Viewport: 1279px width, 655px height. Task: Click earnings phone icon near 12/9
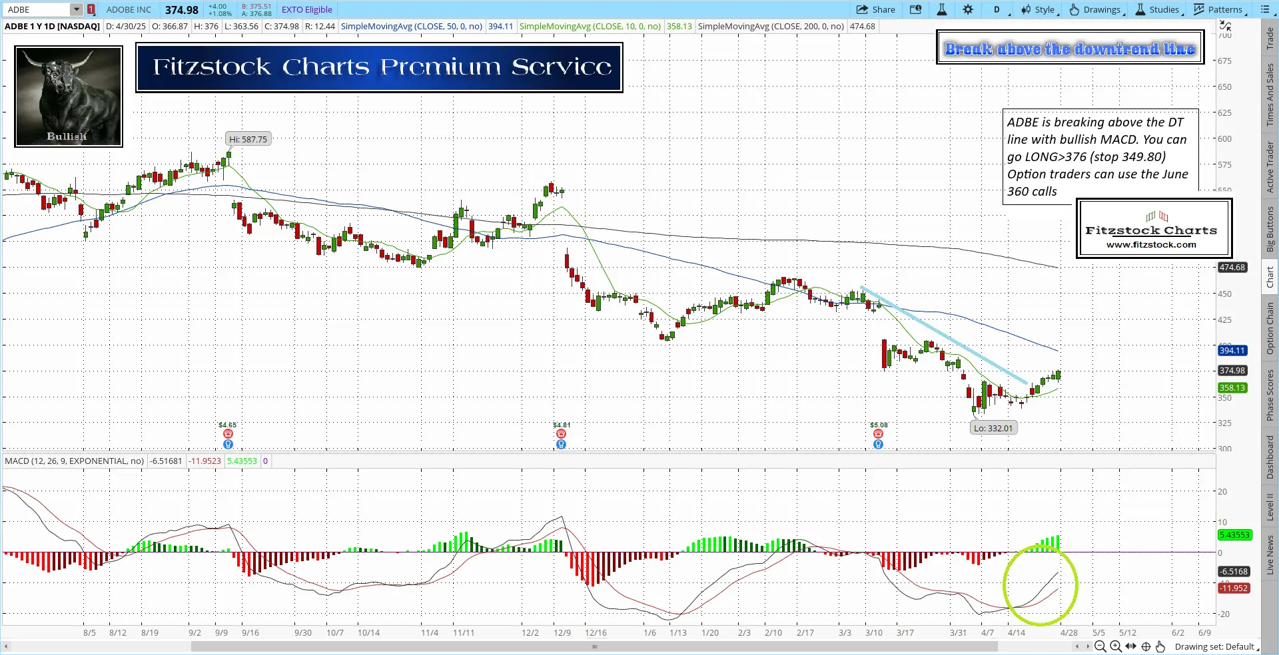point(561,434)
